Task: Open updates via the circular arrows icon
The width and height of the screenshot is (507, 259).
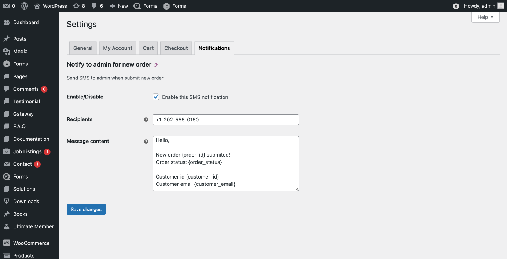Action: click(76, 6)
